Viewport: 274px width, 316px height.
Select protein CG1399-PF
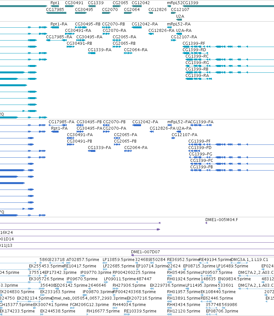199,141
